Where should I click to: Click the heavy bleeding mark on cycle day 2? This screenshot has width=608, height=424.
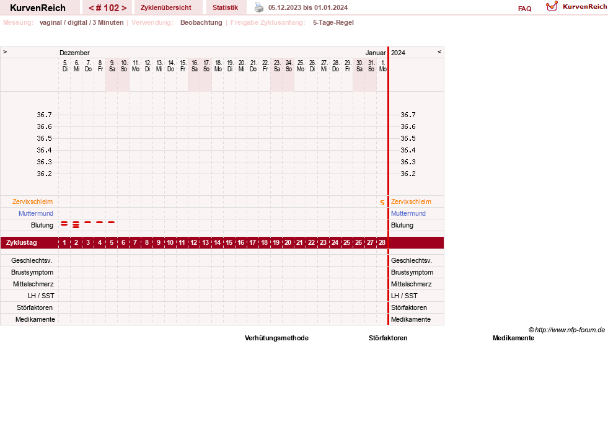(76, 224)
